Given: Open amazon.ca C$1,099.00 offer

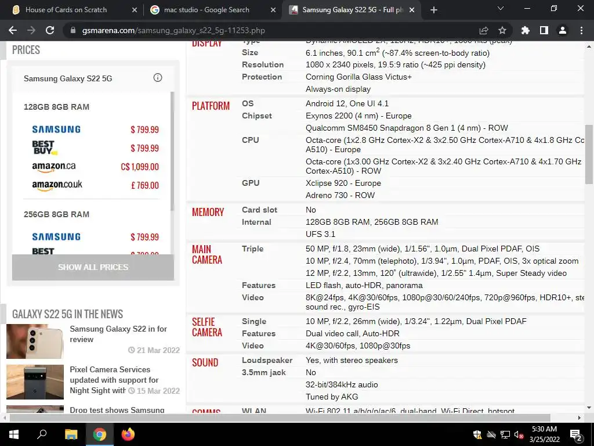Looking at the screenshot, I should [x=96, y=167].
